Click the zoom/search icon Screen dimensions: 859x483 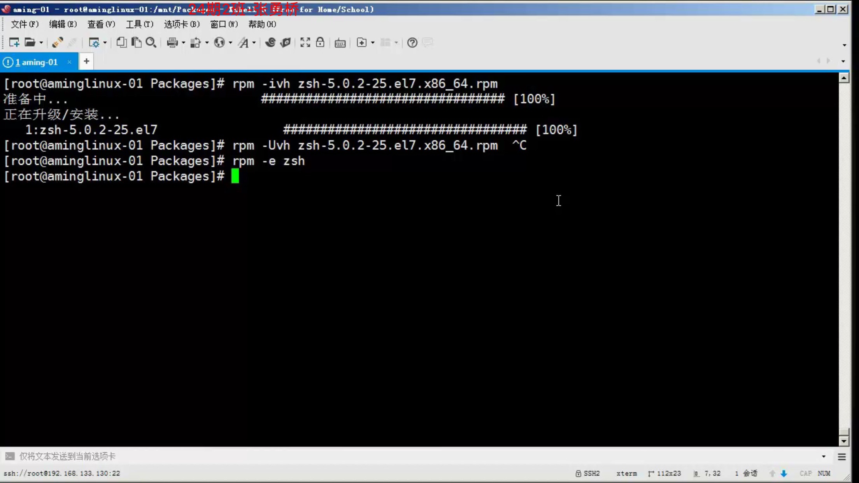tap(151, 42)
